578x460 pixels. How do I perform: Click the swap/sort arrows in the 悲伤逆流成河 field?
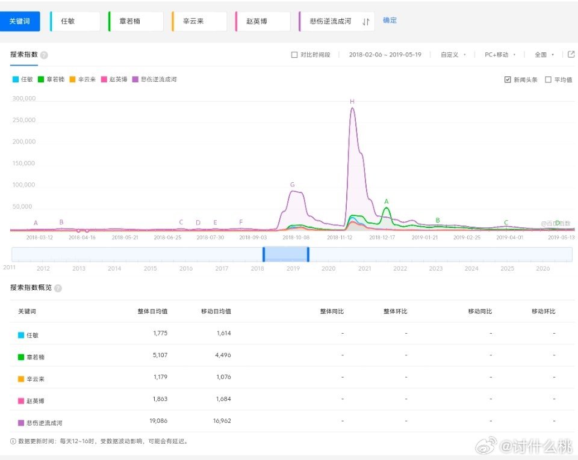pyautogui.click(x=365, y=21)
